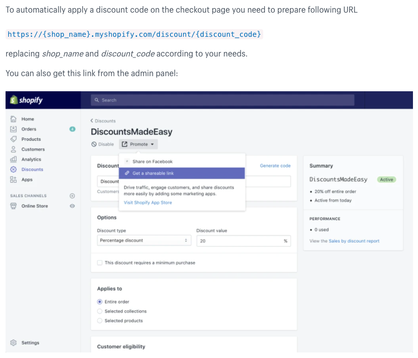The width and height of the screenshot is (418, 358).
Task: Click the Applies to heading
Action: coord(109,288)
